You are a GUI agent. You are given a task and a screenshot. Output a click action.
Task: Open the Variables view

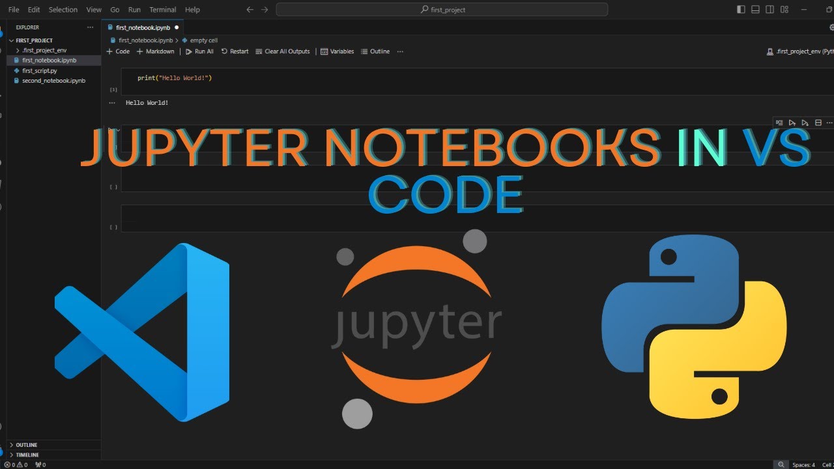[x=337, y=51]
